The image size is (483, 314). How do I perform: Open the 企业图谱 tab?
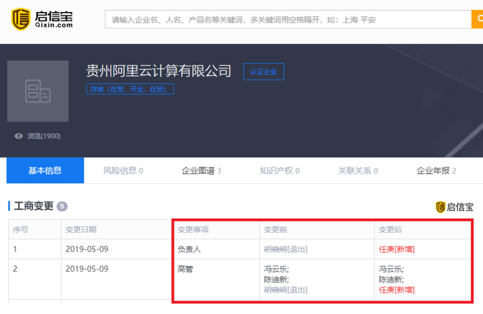[201, 171]
